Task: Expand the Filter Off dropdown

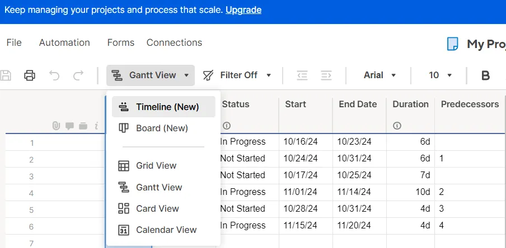Action: click(237, 75)
